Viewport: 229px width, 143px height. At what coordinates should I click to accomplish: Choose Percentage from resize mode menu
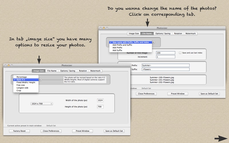tap(26, 77)
